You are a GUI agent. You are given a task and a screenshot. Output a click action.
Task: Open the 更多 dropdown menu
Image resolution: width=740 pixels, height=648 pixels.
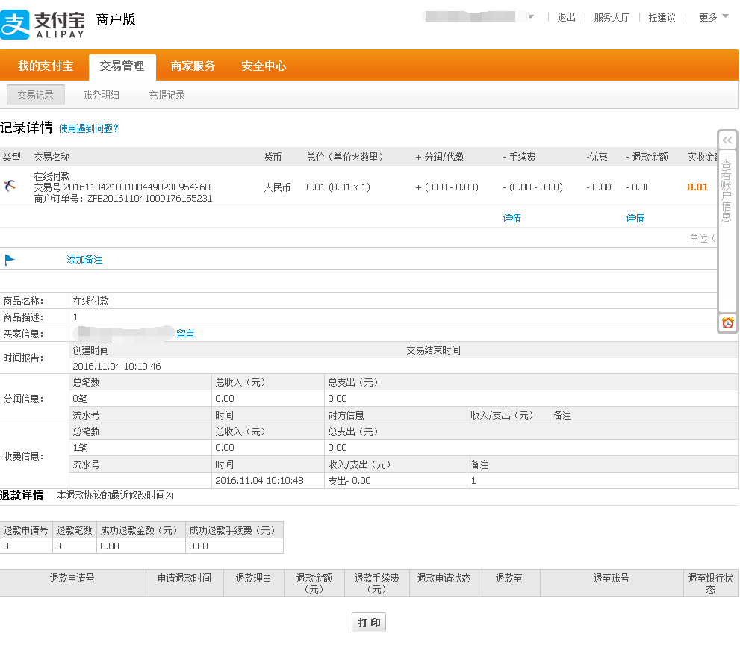[714, 17]
